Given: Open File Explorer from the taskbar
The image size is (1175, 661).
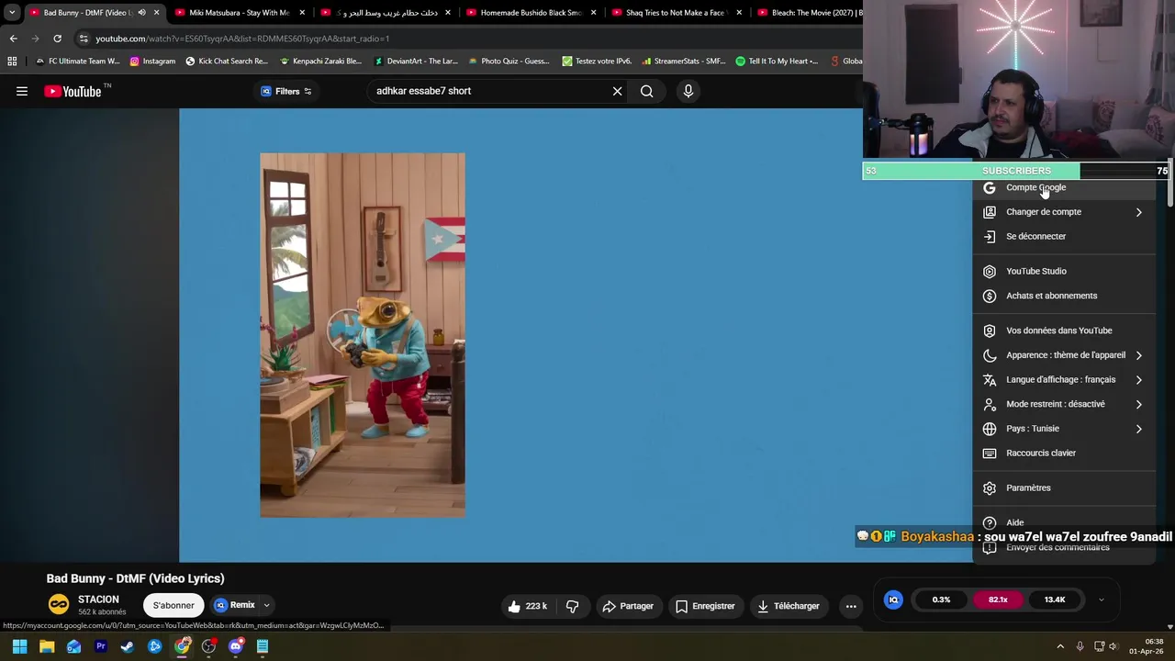Looking at the screenshot, I should pos(47,646).
